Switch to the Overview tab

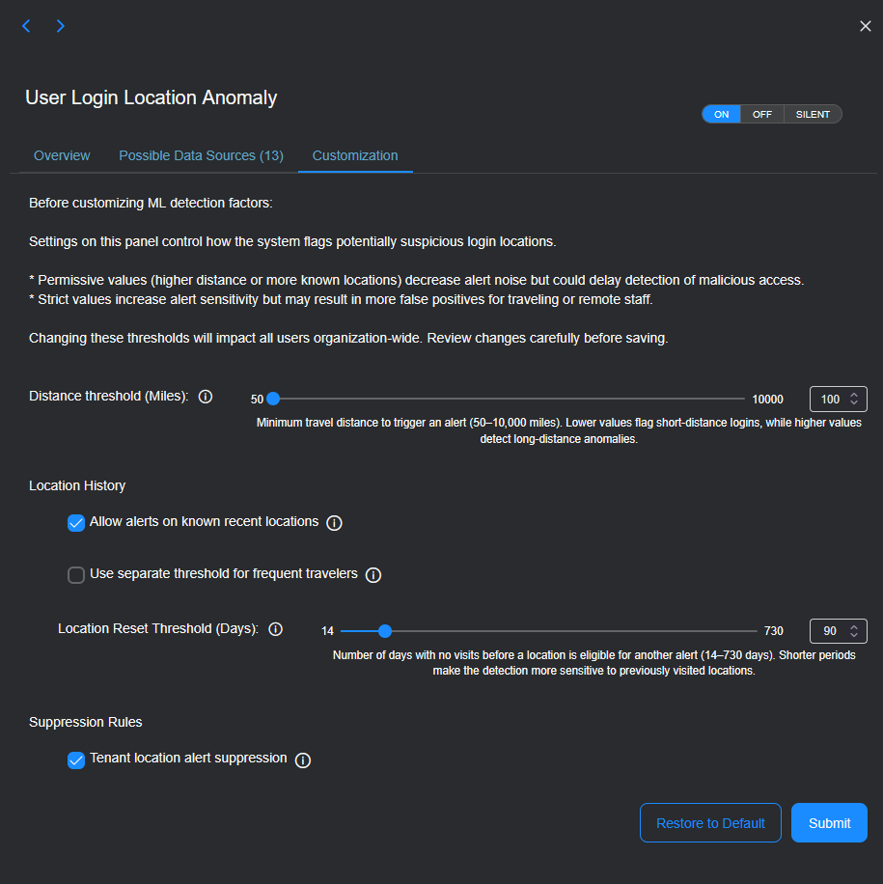click(x=62, y=155)
